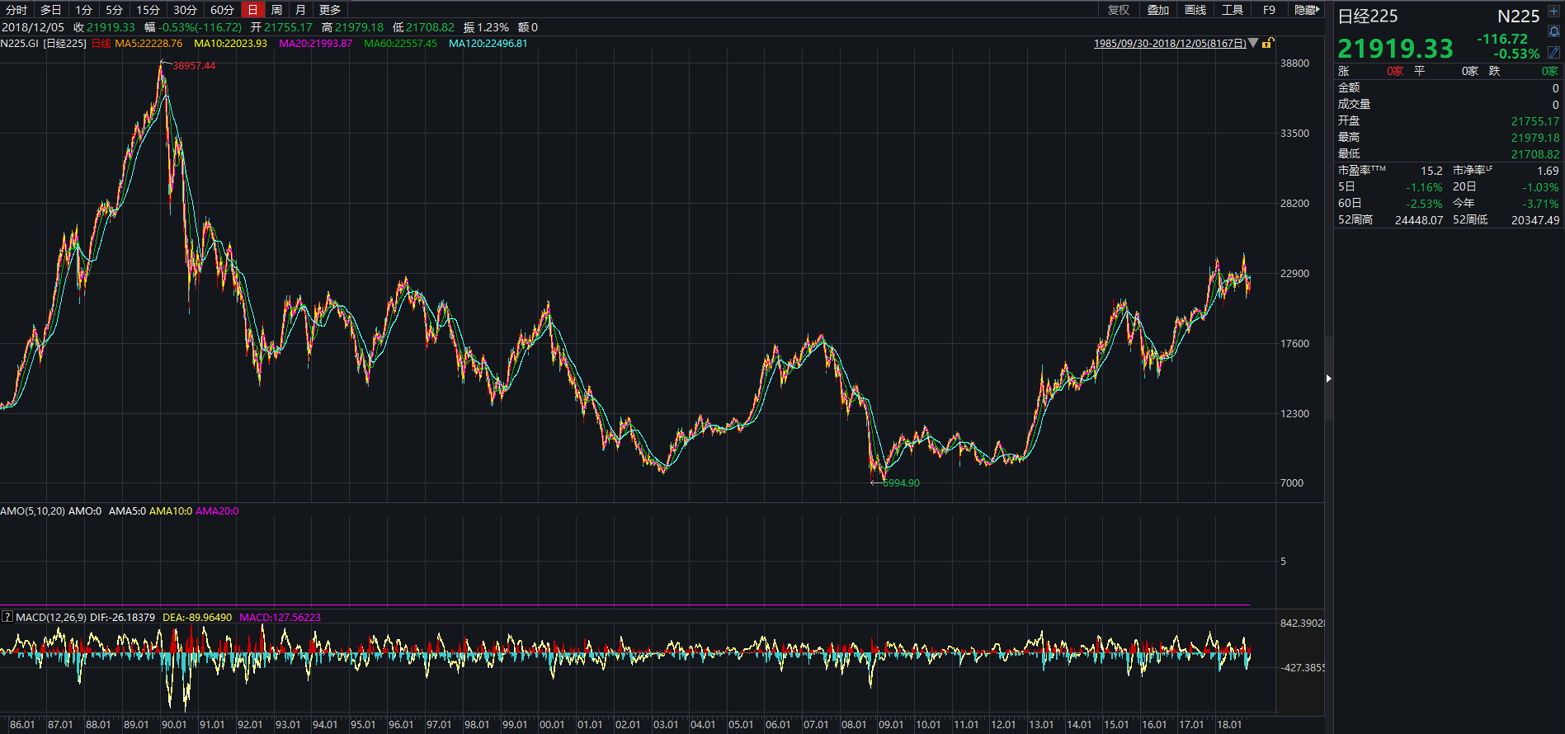Click the 1985/09/30-2018/12/05 date range link
1565x734 pixels.
pyautogui.click(x=1170, y=43)
